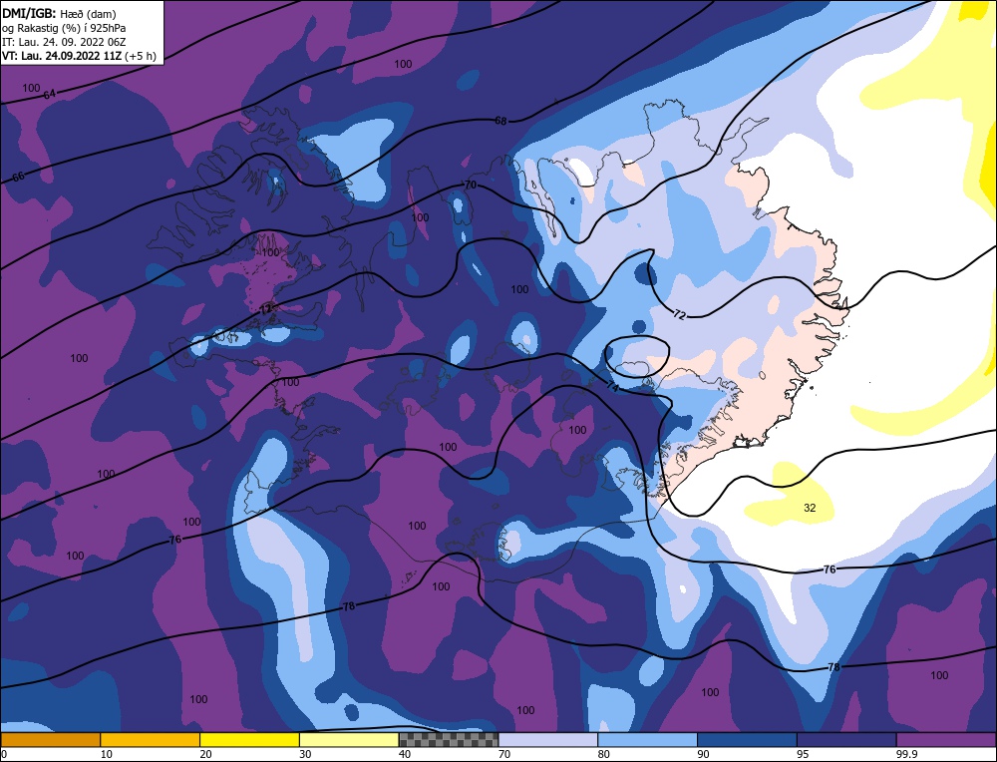Select the bright yellow 20–30 legend swatch
This screenshot has height=762, width=997.
249,739
